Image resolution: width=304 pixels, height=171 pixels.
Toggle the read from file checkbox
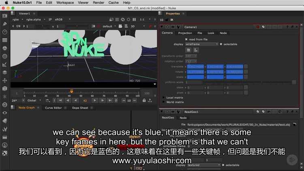[x=186, y=39]
